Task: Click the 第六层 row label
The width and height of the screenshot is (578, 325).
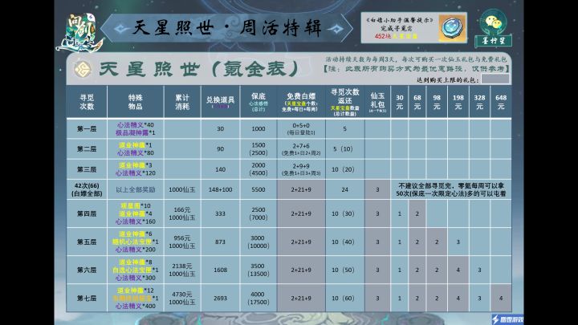Action: point(87,270)
